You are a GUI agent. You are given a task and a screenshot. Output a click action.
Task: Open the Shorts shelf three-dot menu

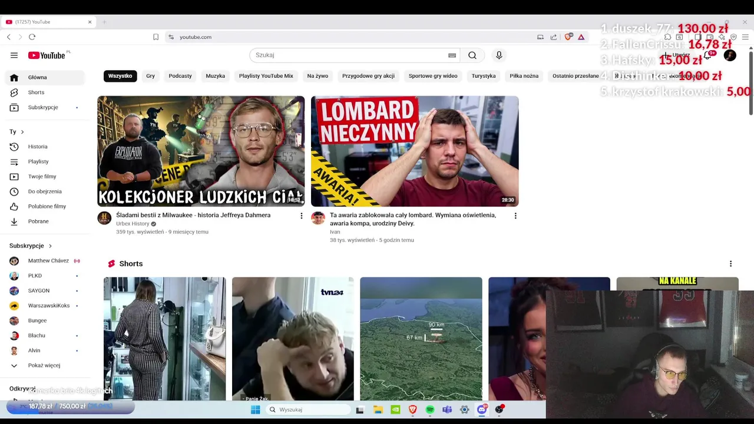[x=730, y=264]
